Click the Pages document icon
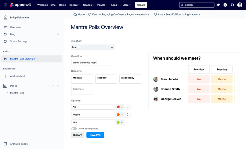This screenshot has height=164, width=246. point(5,86)
